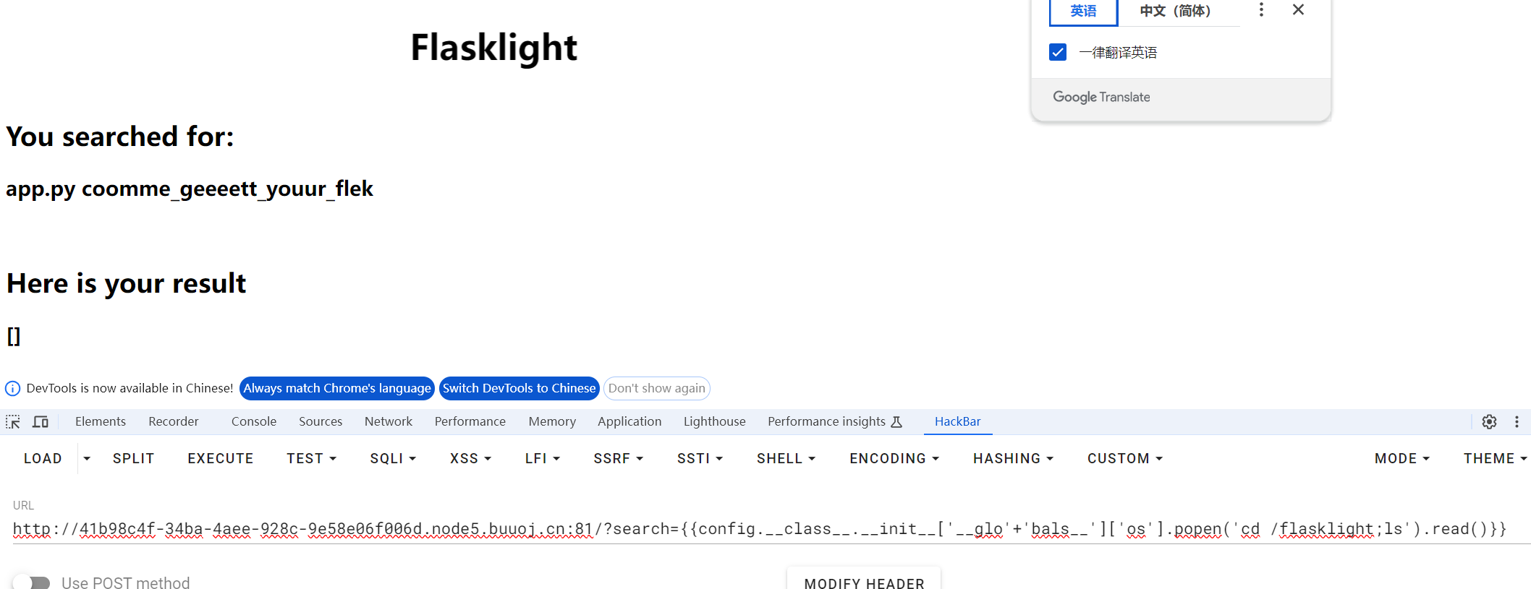Switch to the Performance insights tab
1531x589 pixels.
(835, 421)
